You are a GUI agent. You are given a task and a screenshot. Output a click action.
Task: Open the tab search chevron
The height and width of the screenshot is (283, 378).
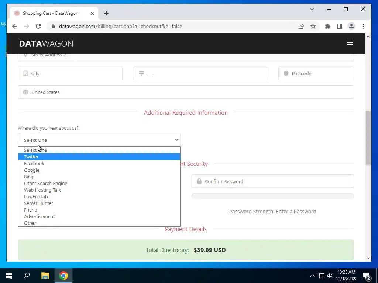[312, 9]
